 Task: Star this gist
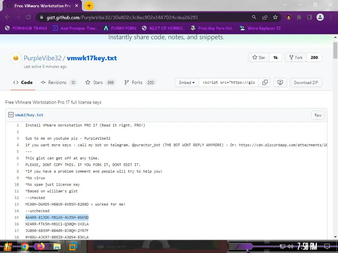point(259,57)
